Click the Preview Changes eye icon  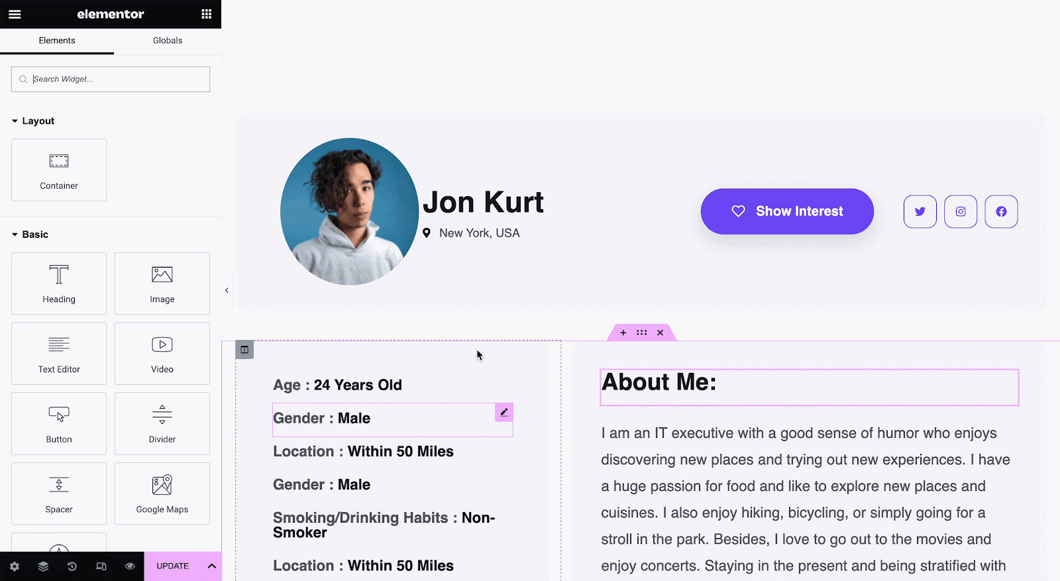(x=130, y=566)
